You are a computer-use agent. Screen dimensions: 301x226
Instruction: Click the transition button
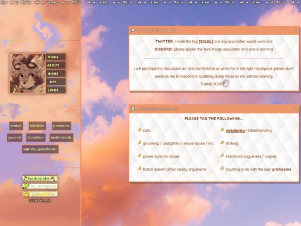click(x=36, y=138)
